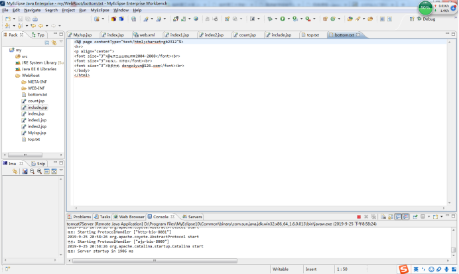Screen dimensions: 459x274
Task: Click the Insert mode status field
Action: [311, 269]
